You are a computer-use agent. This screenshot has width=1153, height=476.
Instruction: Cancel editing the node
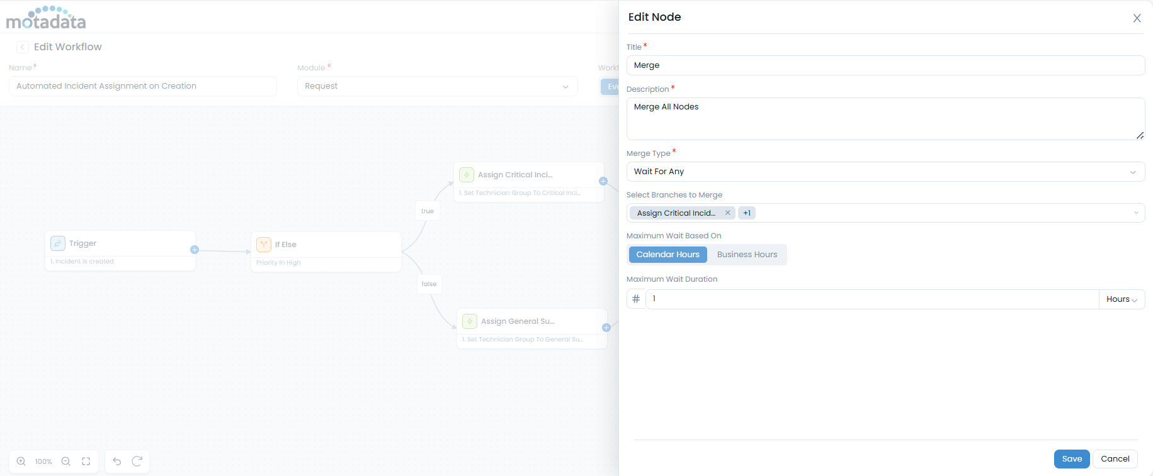pyautogui.click(x=1115, y=459)
